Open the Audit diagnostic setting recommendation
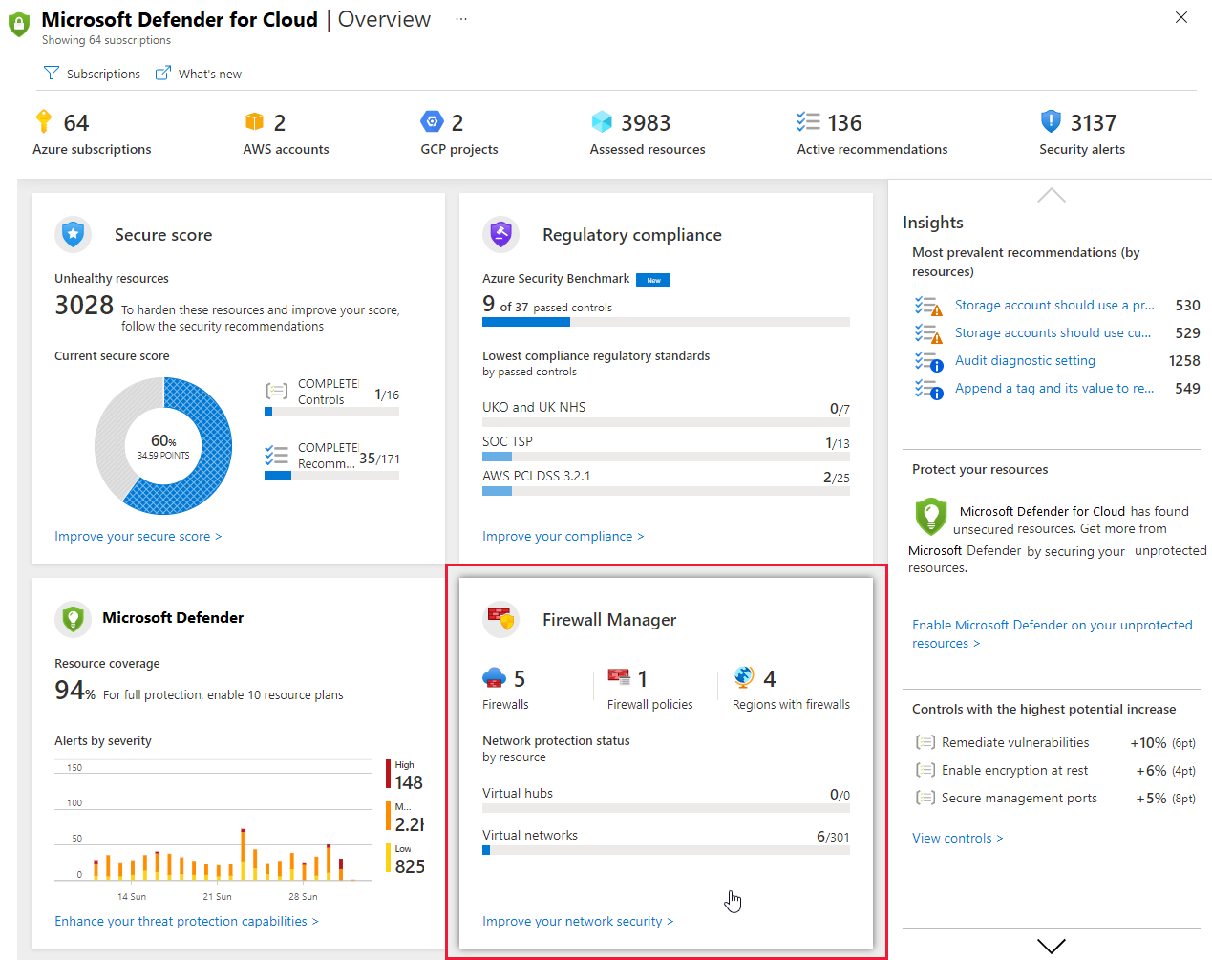Viewport: 1212px width, 960px height. point(1024,360)
